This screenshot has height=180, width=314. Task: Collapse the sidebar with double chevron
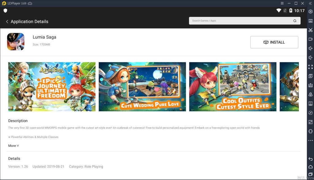[310, 3]
